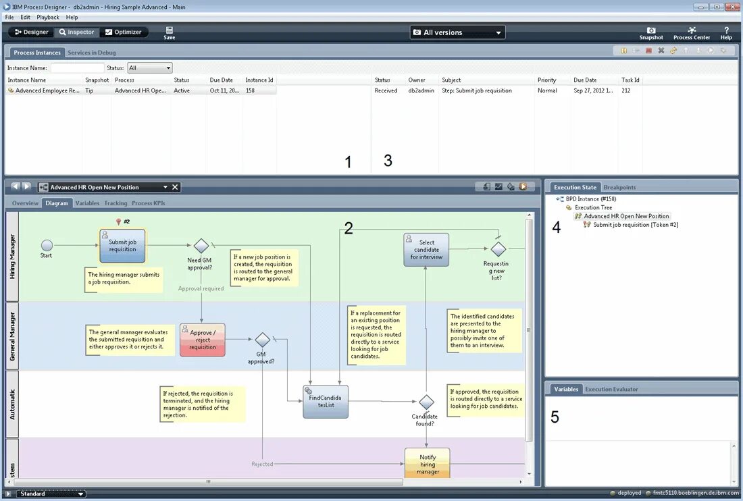743x501 pixels.
Task: Click the Start event circle
Action: 47,245
